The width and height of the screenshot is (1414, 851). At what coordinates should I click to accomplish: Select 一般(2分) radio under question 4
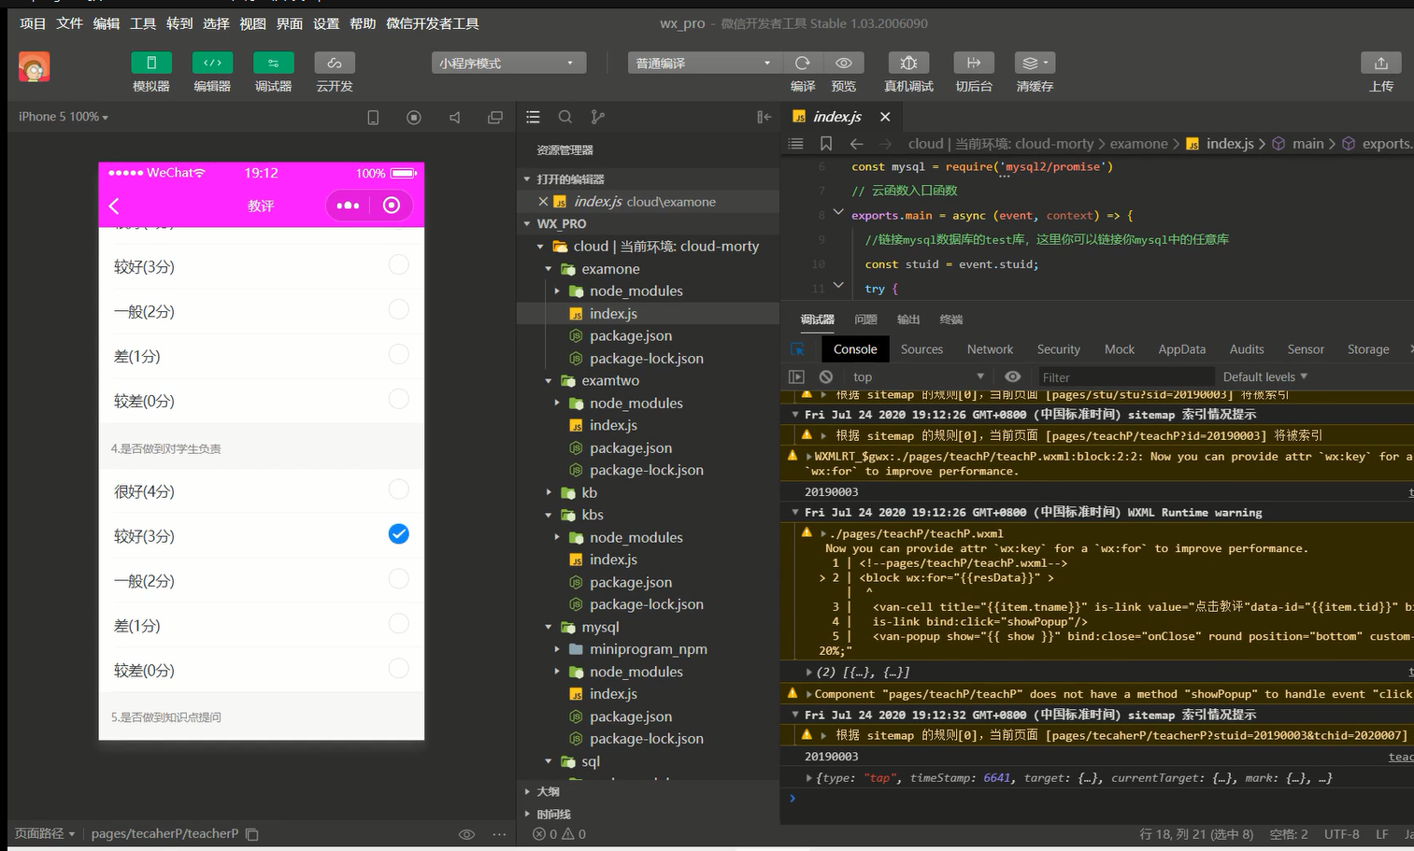pos(398,579)
